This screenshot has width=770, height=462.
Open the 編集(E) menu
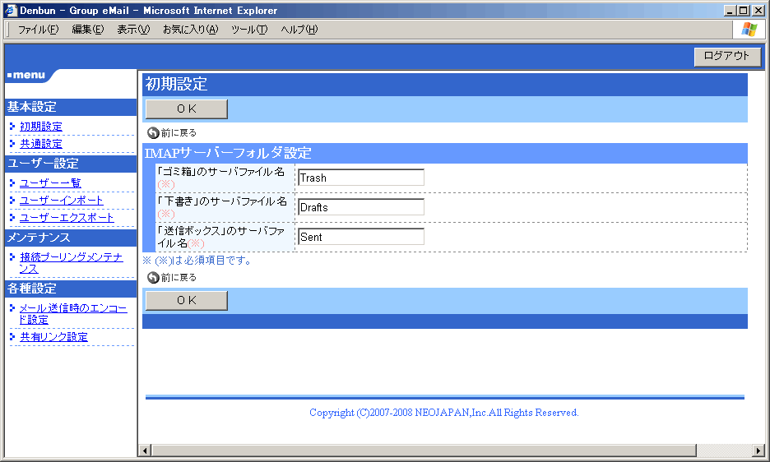click(x=87, y=30)
